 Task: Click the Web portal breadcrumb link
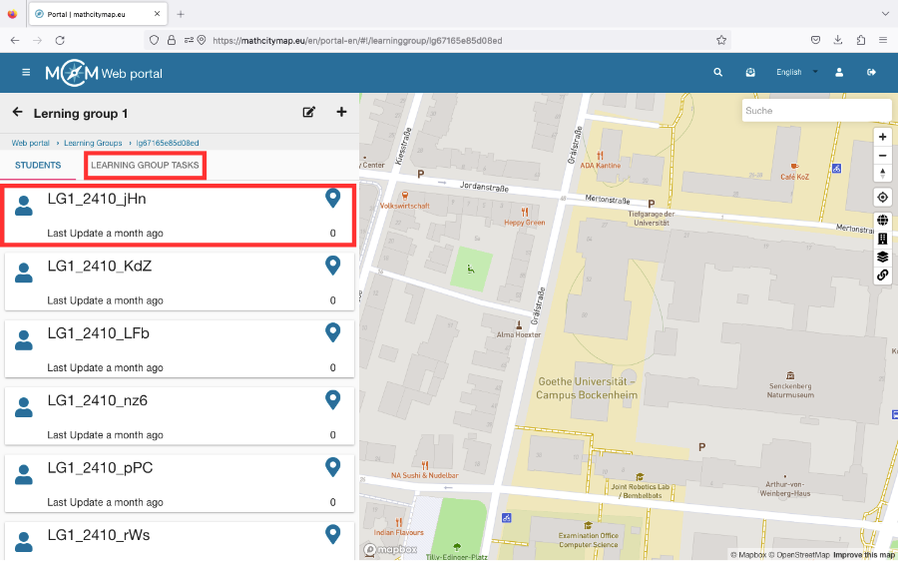coord(31,143)
